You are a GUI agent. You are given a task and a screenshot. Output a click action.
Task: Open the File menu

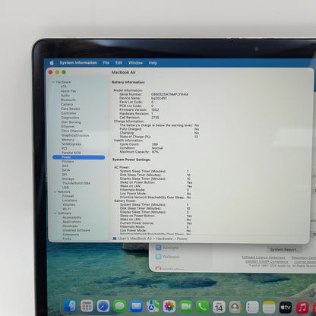(106, 63)
